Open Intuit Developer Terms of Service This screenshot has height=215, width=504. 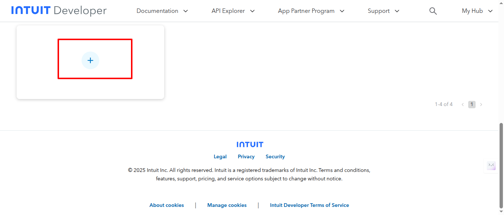tap(309, 205)
